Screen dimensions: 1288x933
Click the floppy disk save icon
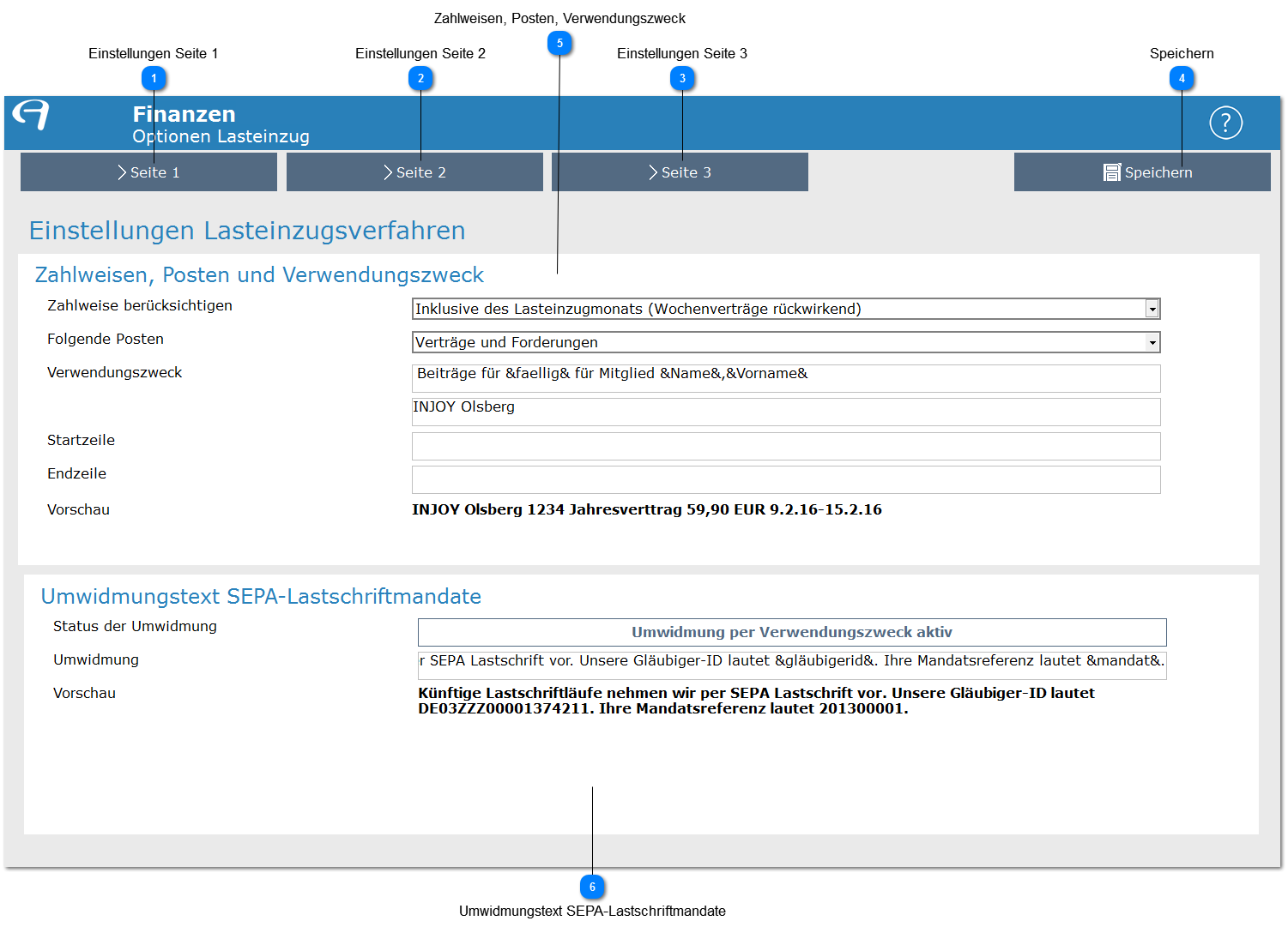click(1112, 172)
